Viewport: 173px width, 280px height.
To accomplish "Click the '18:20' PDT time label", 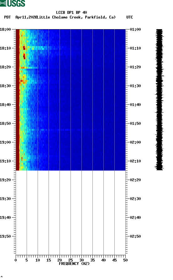I will click(5, 67).
